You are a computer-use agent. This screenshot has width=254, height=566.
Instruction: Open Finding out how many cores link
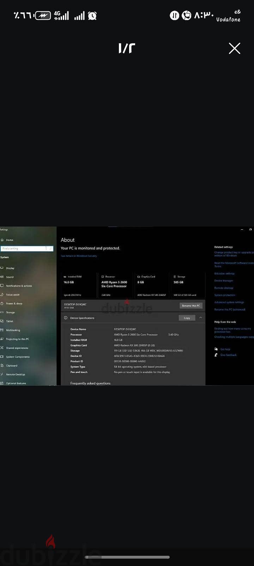click(233, 330)
